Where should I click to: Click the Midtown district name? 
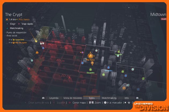[158, 15]
